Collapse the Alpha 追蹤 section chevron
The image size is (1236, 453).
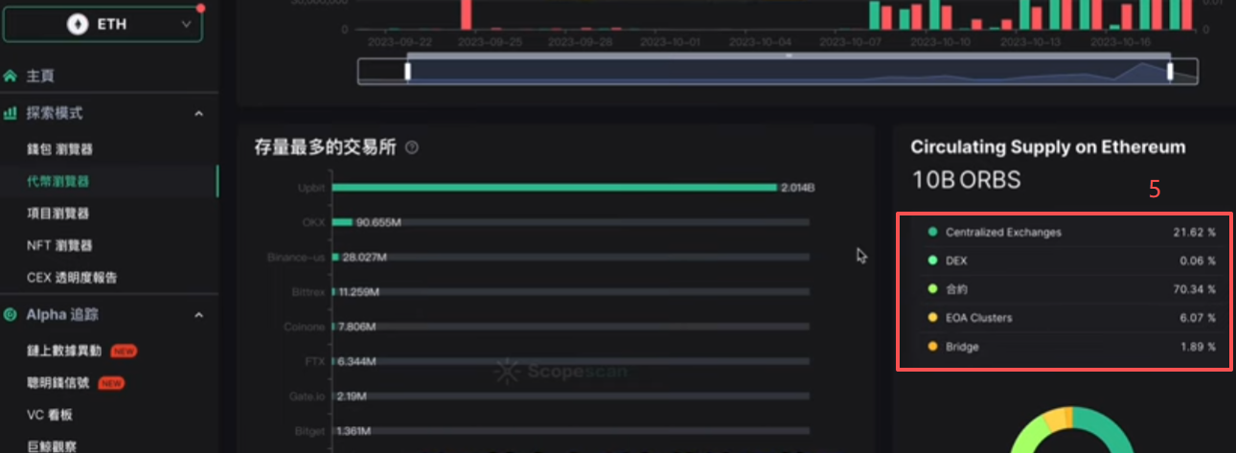click(199, 315)
